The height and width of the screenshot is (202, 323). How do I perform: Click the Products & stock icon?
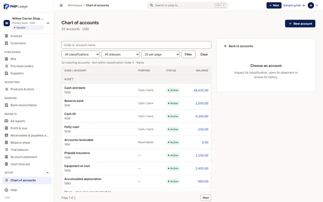tap(6, 89)
